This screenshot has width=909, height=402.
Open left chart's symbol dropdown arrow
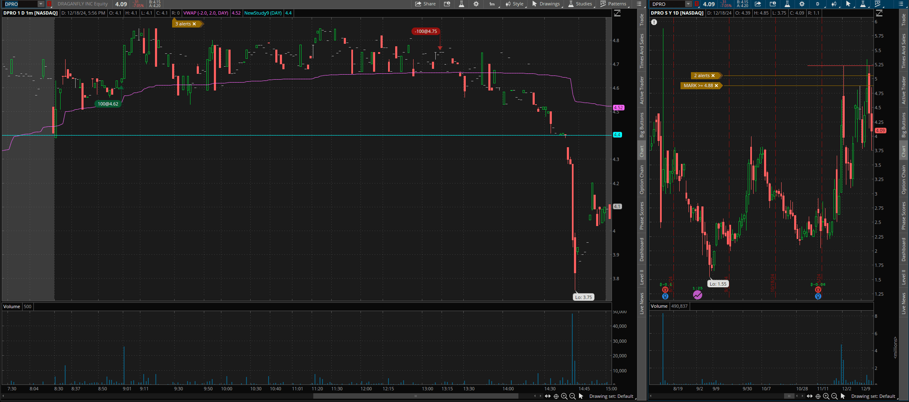41,4
